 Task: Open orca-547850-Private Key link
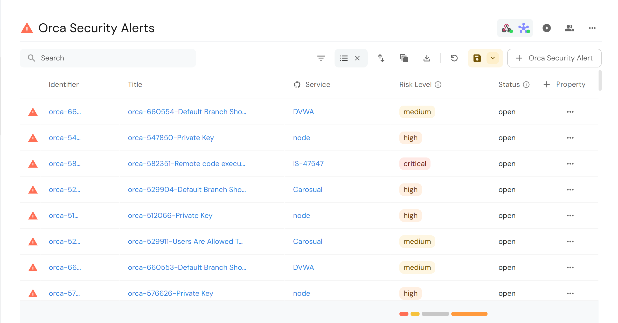(x=171, y=138)
